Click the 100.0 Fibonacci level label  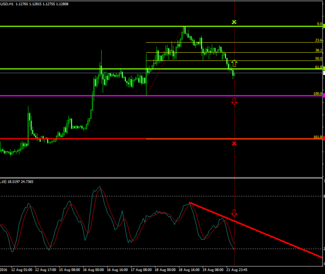[x=318, y=94]
